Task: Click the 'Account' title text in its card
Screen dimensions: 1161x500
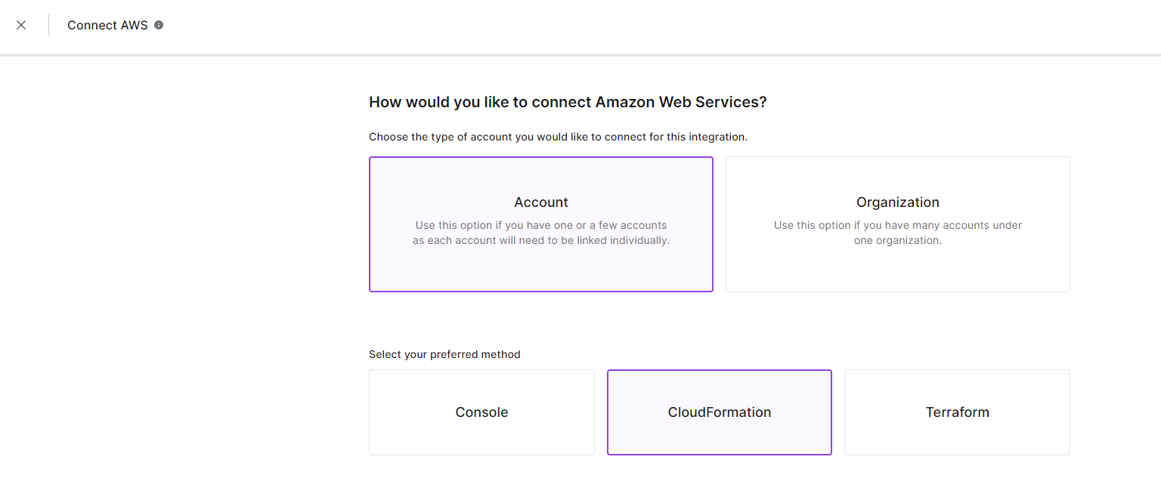Action: click(x=541, y=202)
